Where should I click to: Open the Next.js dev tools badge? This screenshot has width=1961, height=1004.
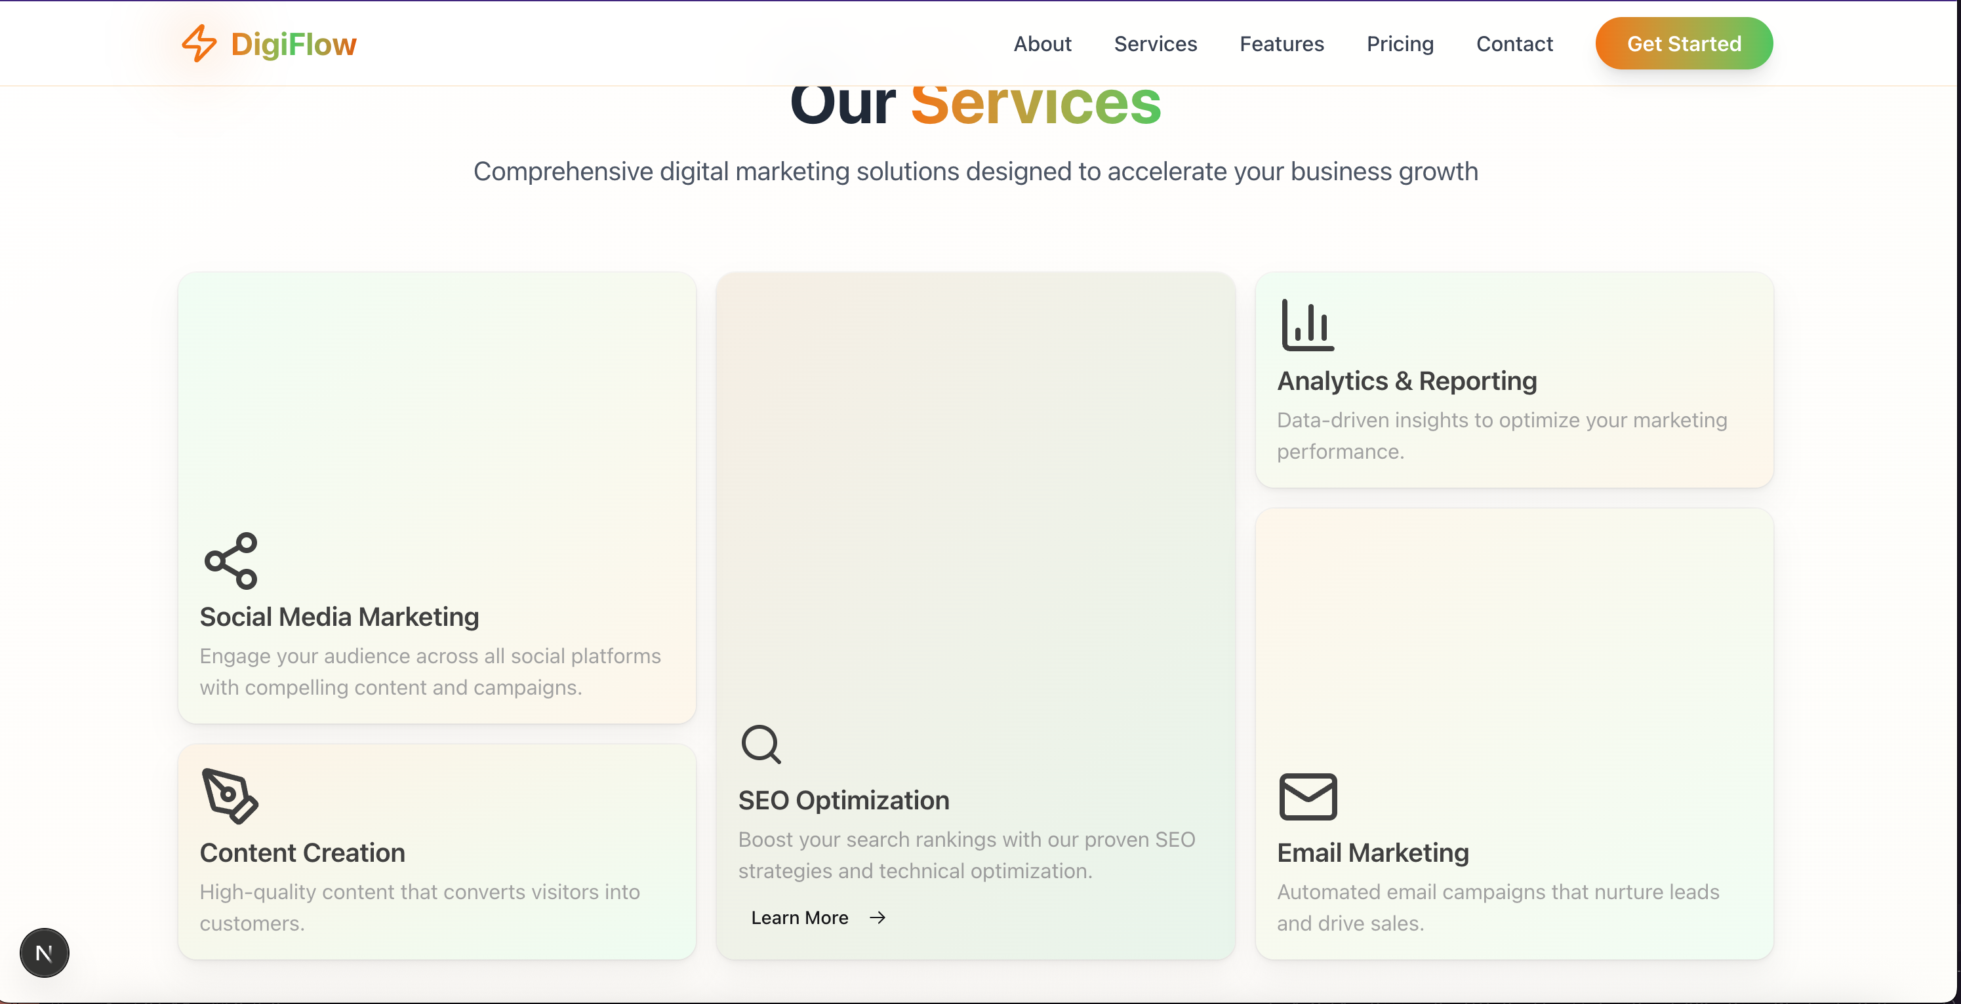pyautogui.click(x=44, y=952)
